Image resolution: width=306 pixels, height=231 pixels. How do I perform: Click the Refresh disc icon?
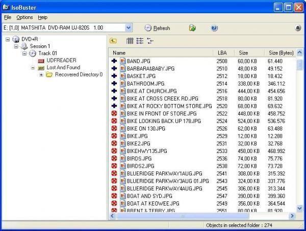(148, 28)
